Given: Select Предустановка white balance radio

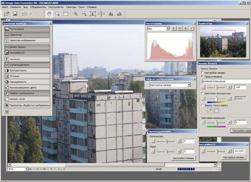Looking at the screenshot, I should 202,77.
